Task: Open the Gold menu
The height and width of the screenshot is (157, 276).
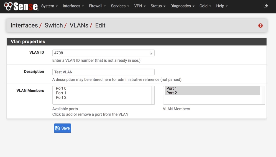Action: [205, 6]
